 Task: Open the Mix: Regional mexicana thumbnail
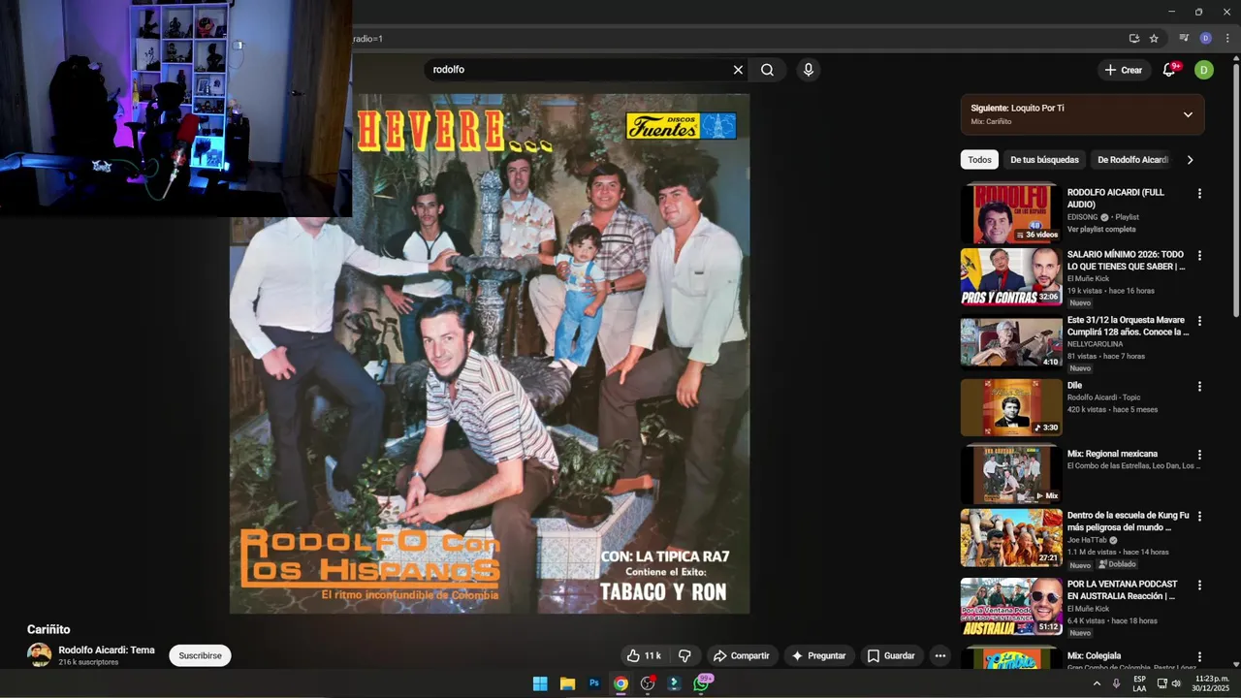[x=1011, y=474]
